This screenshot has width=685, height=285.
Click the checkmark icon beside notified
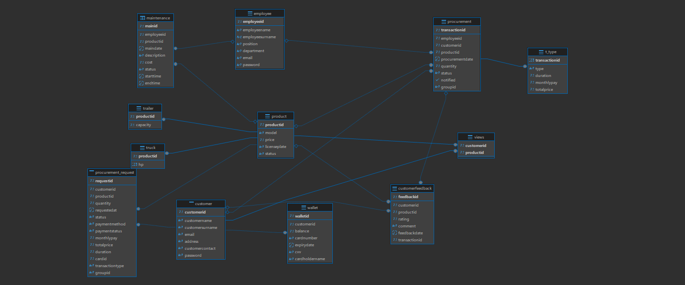pyautogui.click(x=437, y=80)
